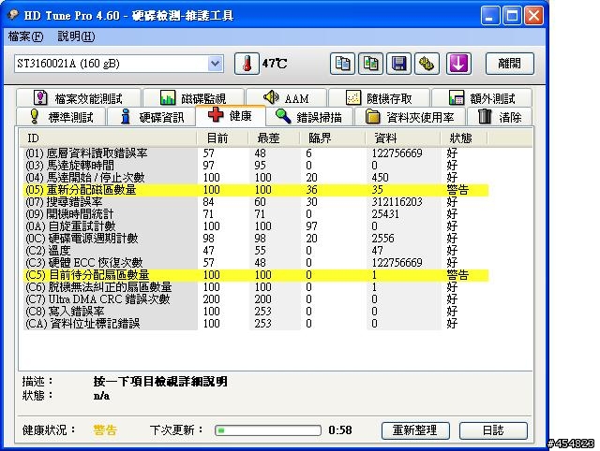Minimize the HD Tune Pro window

[x=489, y=16]
